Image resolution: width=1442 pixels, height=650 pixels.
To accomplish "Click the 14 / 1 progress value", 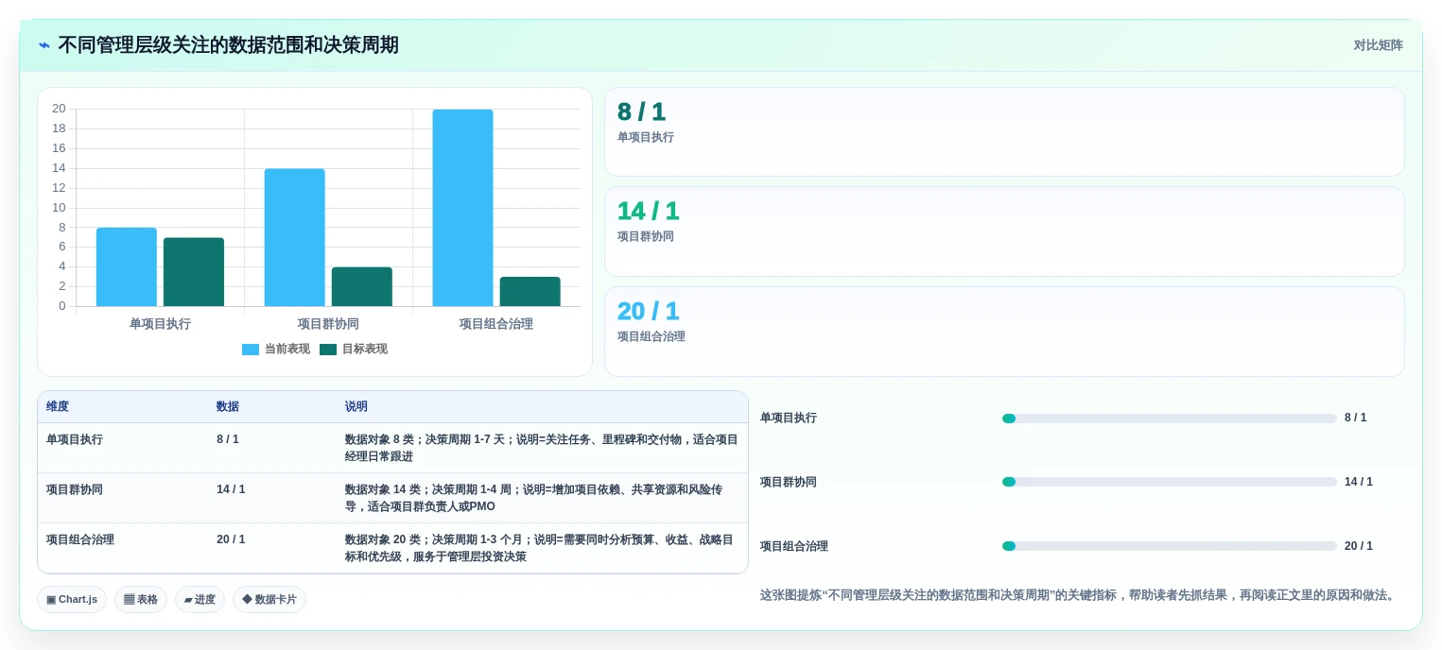I will click(x=1359, y=482).
